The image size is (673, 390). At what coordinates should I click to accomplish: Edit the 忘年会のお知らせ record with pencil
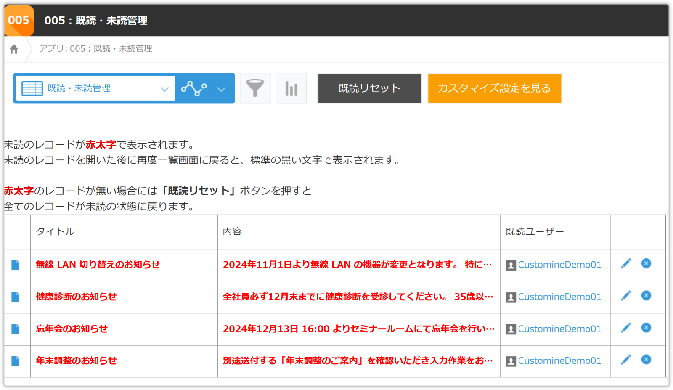coord(626,328)
